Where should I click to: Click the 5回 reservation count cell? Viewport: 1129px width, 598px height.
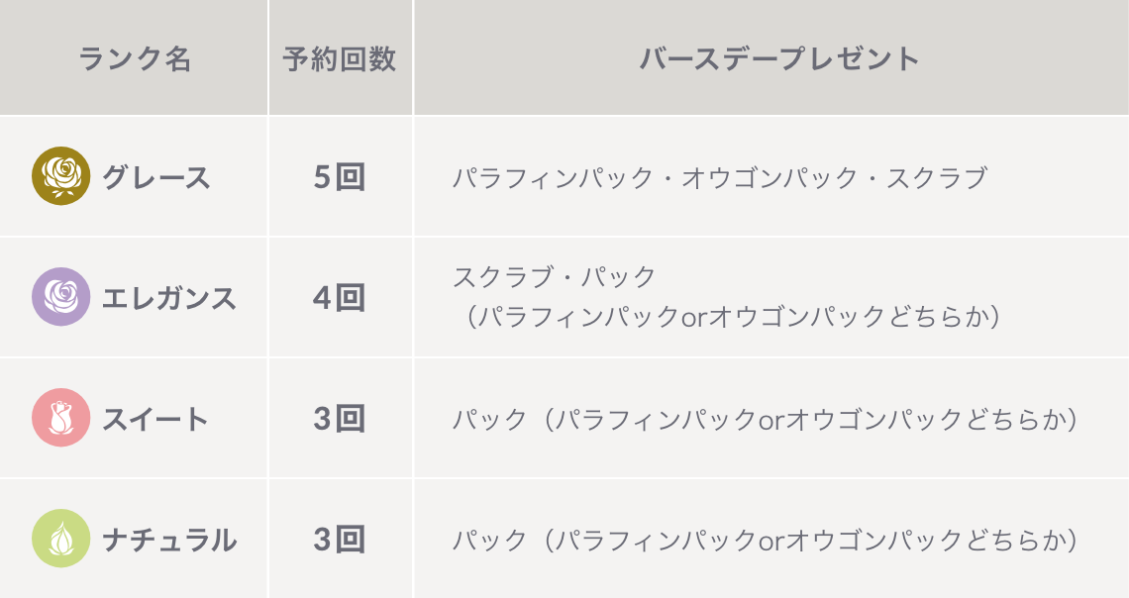coord(340,177)
